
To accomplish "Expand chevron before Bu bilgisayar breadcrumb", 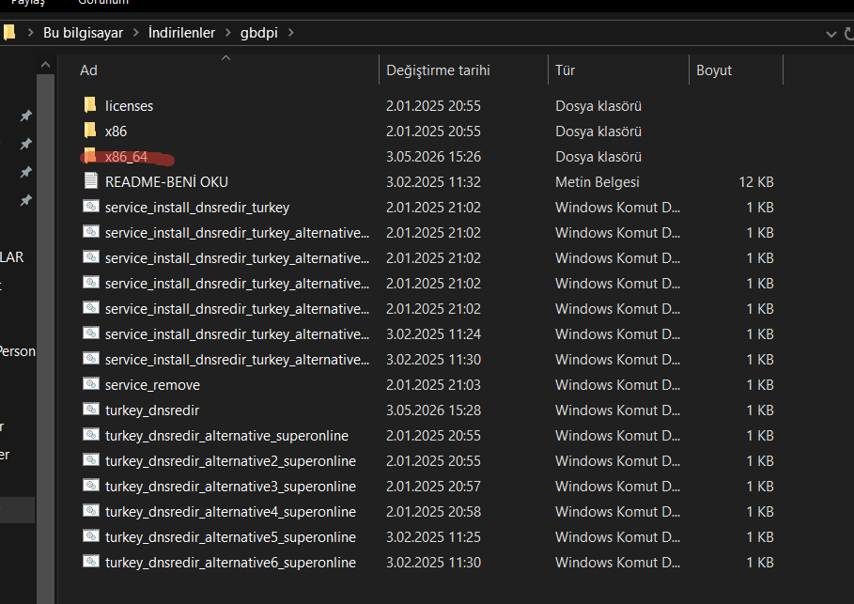I will pos(30,33).
